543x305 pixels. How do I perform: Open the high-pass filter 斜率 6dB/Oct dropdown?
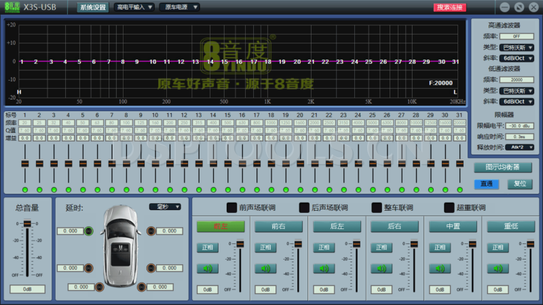coord(518,58)
